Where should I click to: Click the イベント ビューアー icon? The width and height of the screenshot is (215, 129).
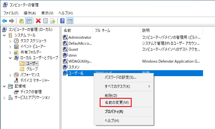coord(16,47)
